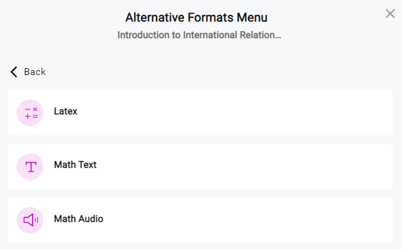Click empty area of the Math Audio card

(x=231, y=220)
